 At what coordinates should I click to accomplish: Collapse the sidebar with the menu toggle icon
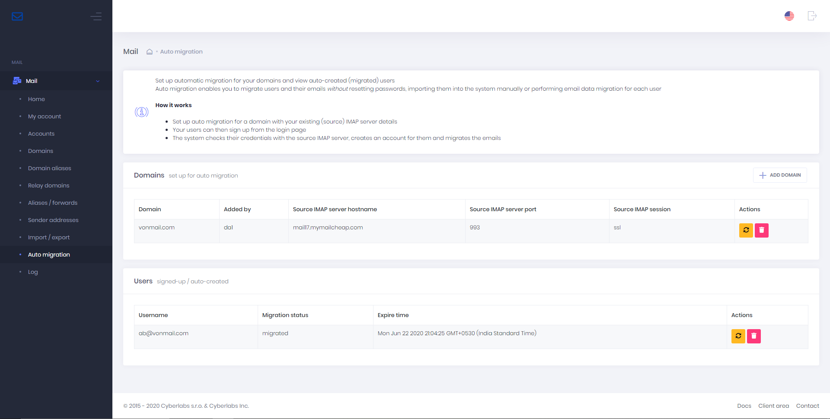[x=96, y=16]
